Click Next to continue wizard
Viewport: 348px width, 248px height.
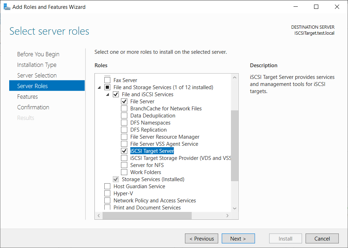238,238
